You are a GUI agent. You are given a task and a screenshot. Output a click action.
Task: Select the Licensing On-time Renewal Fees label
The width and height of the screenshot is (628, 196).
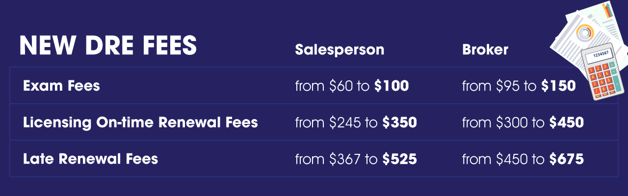coord(140,122)
